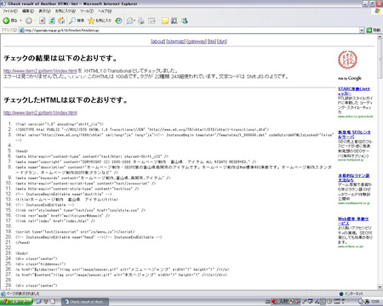Click the Refresh page icon
Viewport: 383px width, 306px height.
(52, 20)
